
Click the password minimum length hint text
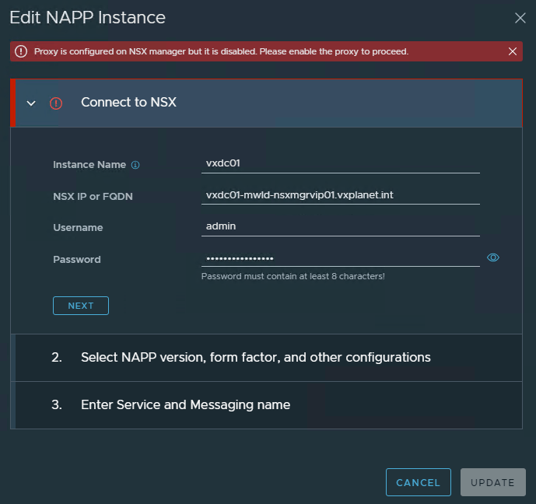293,276
